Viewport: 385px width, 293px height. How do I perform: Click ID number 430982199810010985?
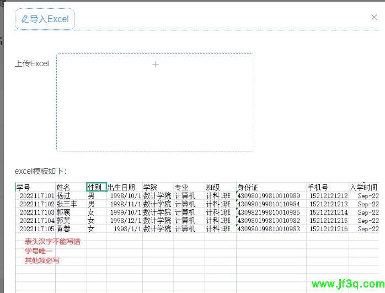(269, 212)
